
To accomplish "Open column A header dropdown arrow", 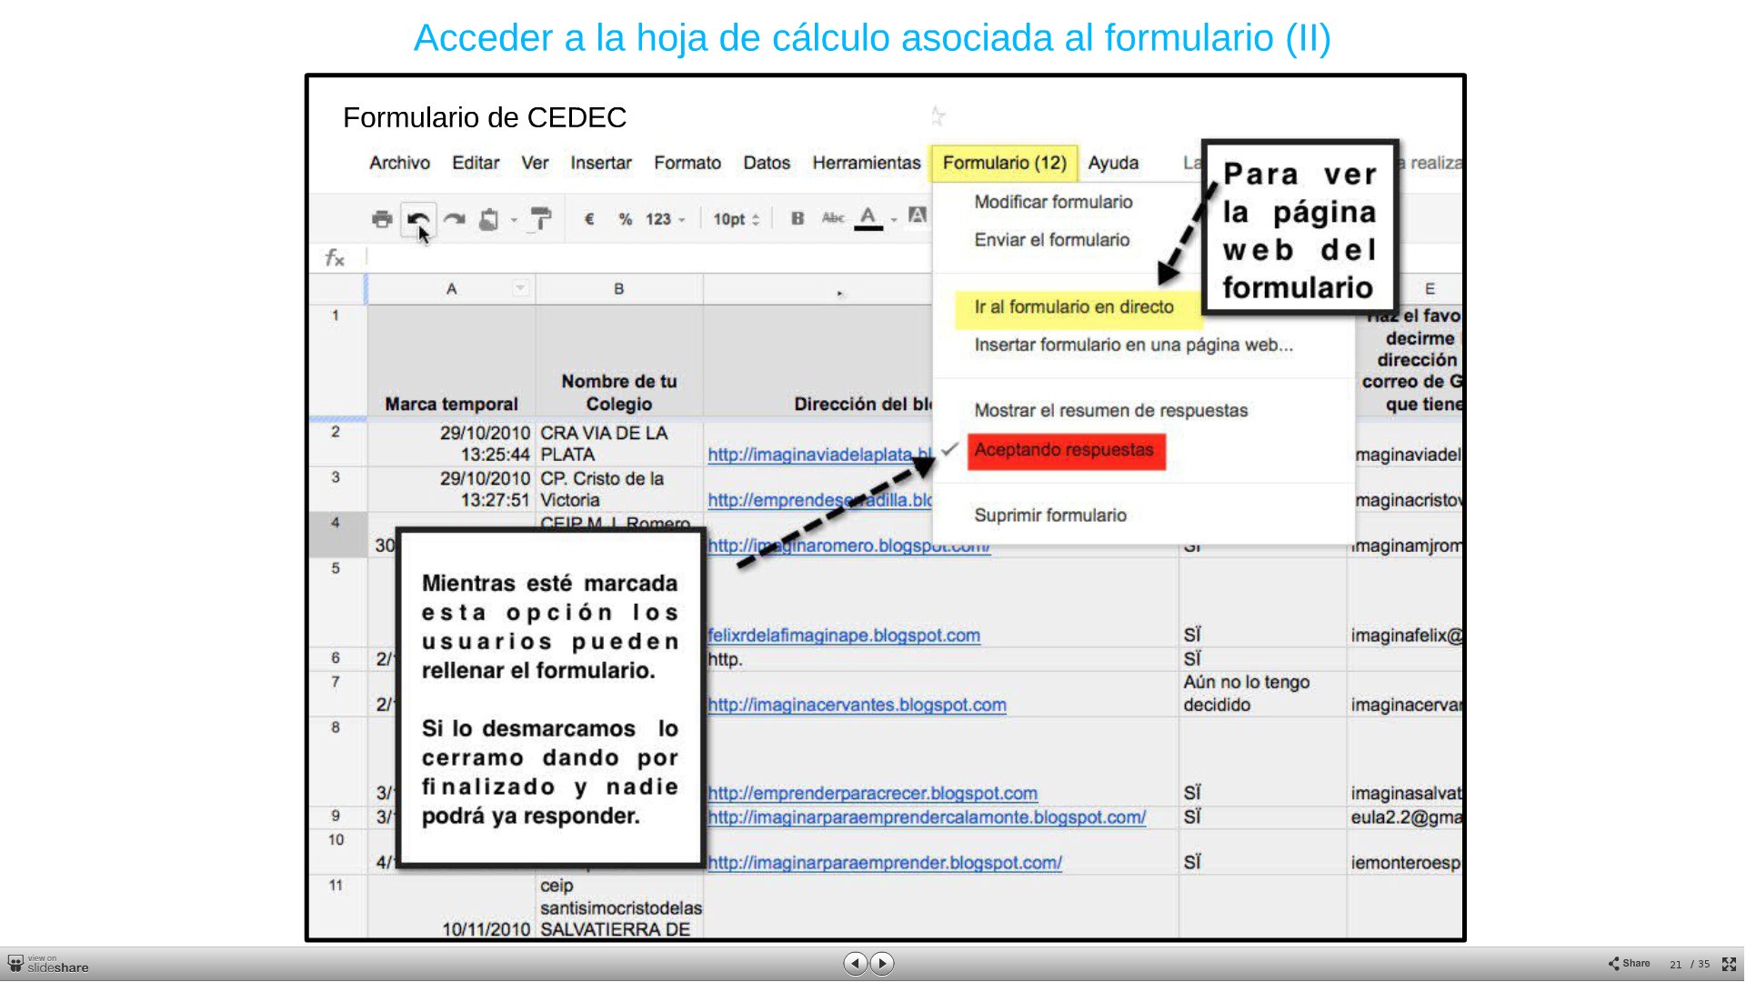I will pos(520,288).
